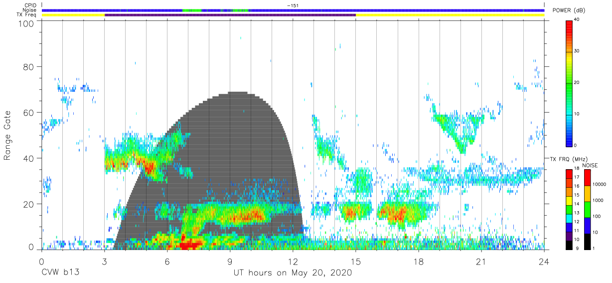Click the '10000' label on the NOISE scale
The width and height of the screenshot is (612, 283).
point(599,184)
